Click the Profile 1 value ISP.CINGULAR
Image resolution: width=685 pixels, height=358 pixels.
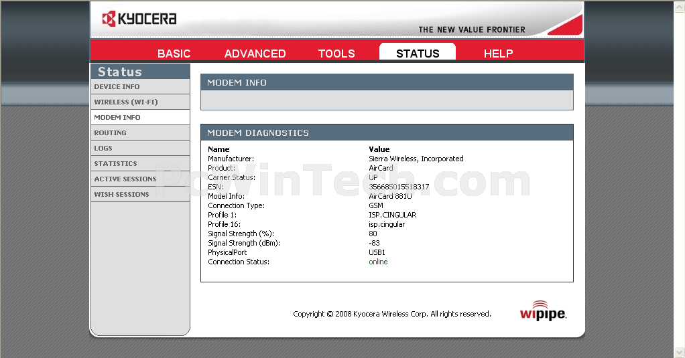(392, 215)
